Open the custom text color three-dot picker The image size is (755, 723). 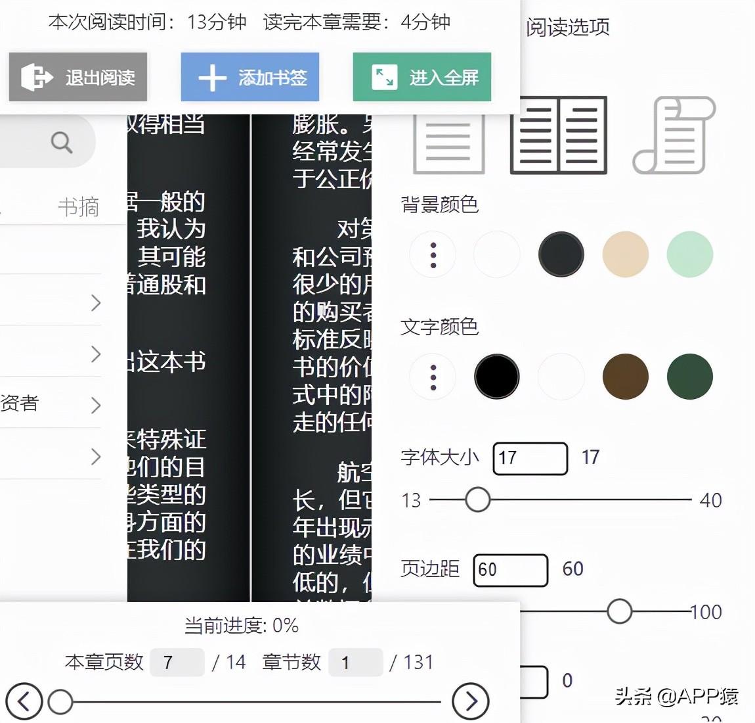pyautogui.click(x=432, y=377)
